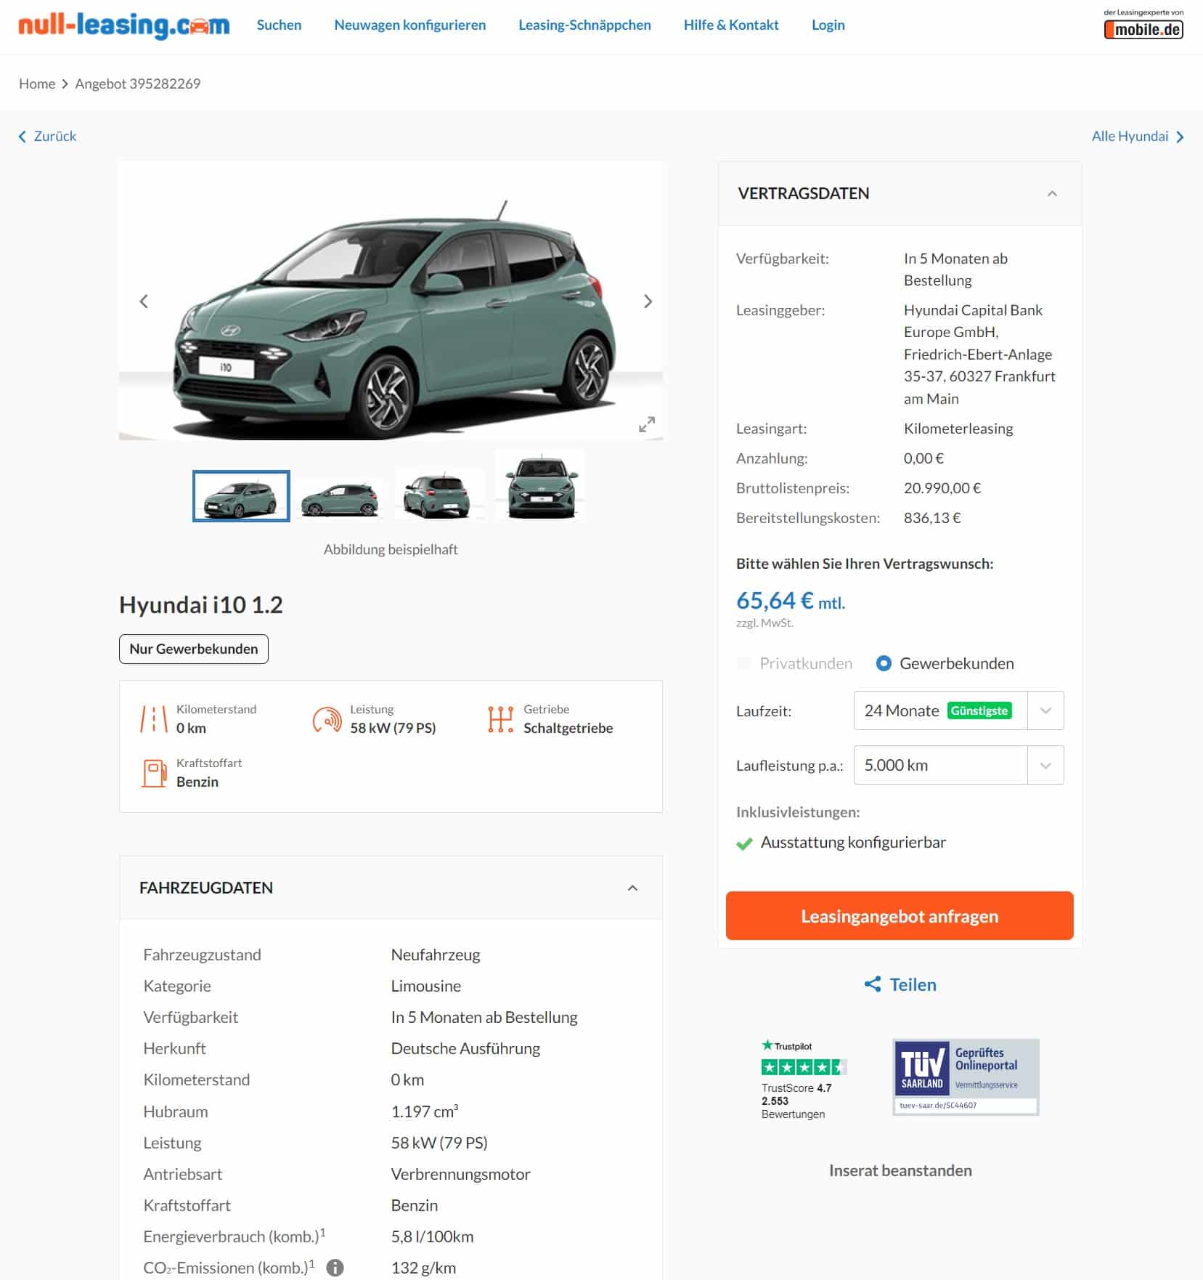Click Leasingangebot anfragen button
This screenshot has height=1280, width=1203.
[x=900, y=916]
